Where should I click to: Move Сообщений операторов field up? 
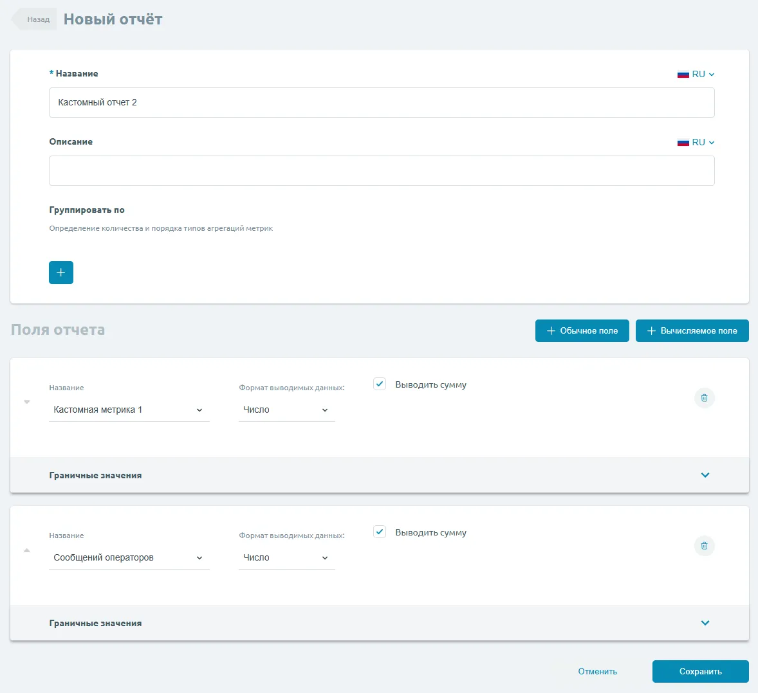pos(27,550)
